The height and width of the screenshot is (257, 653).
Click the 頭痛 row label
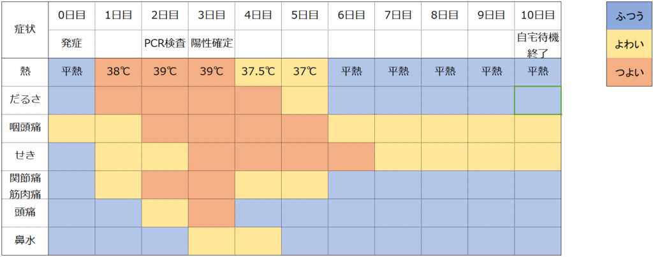pos(26,213)
